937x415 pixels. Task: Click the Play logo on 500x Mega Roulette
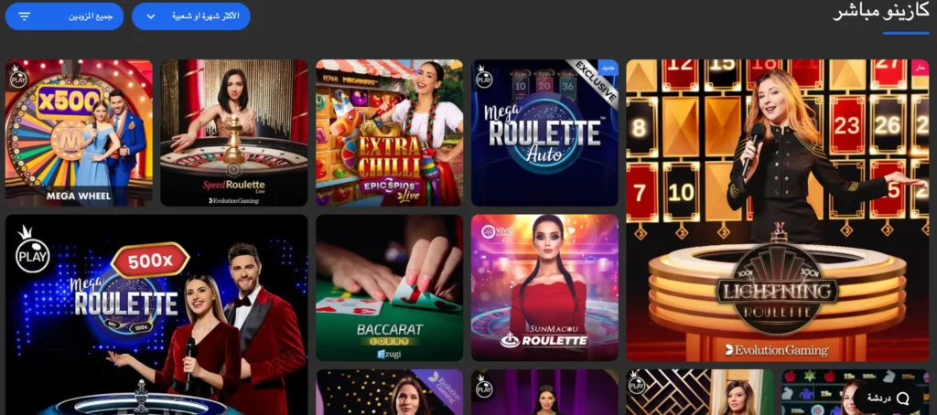tap(32, 250)
